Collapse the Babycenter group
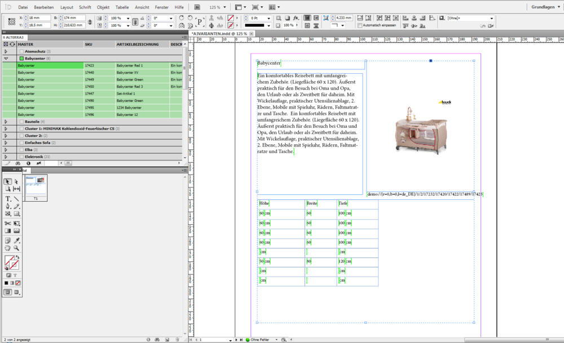 6,59
